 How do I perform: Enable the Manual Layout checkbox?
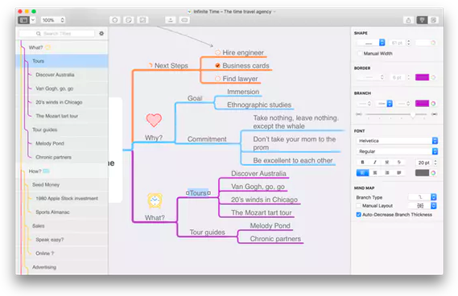point(358,206)
